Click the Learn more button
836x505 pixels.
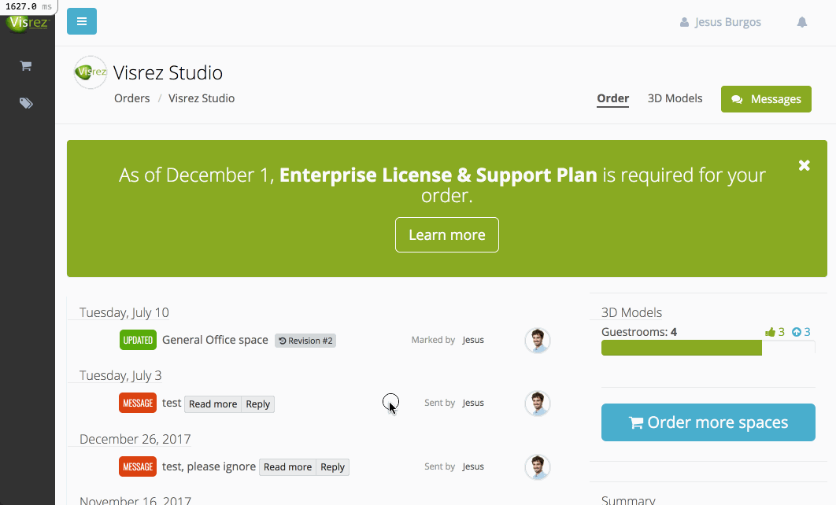[447, 235]
